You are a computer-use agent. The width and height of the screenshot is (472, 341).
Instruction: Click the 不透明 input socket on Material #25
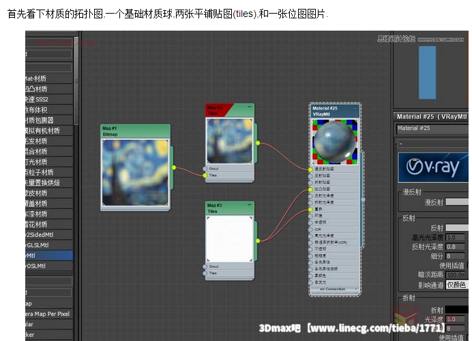click(310, 249)
